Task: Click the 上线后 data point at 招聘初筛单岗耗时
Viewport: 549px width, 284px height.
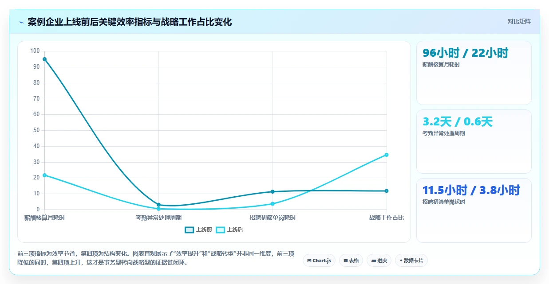Action: tap(273, 204)
